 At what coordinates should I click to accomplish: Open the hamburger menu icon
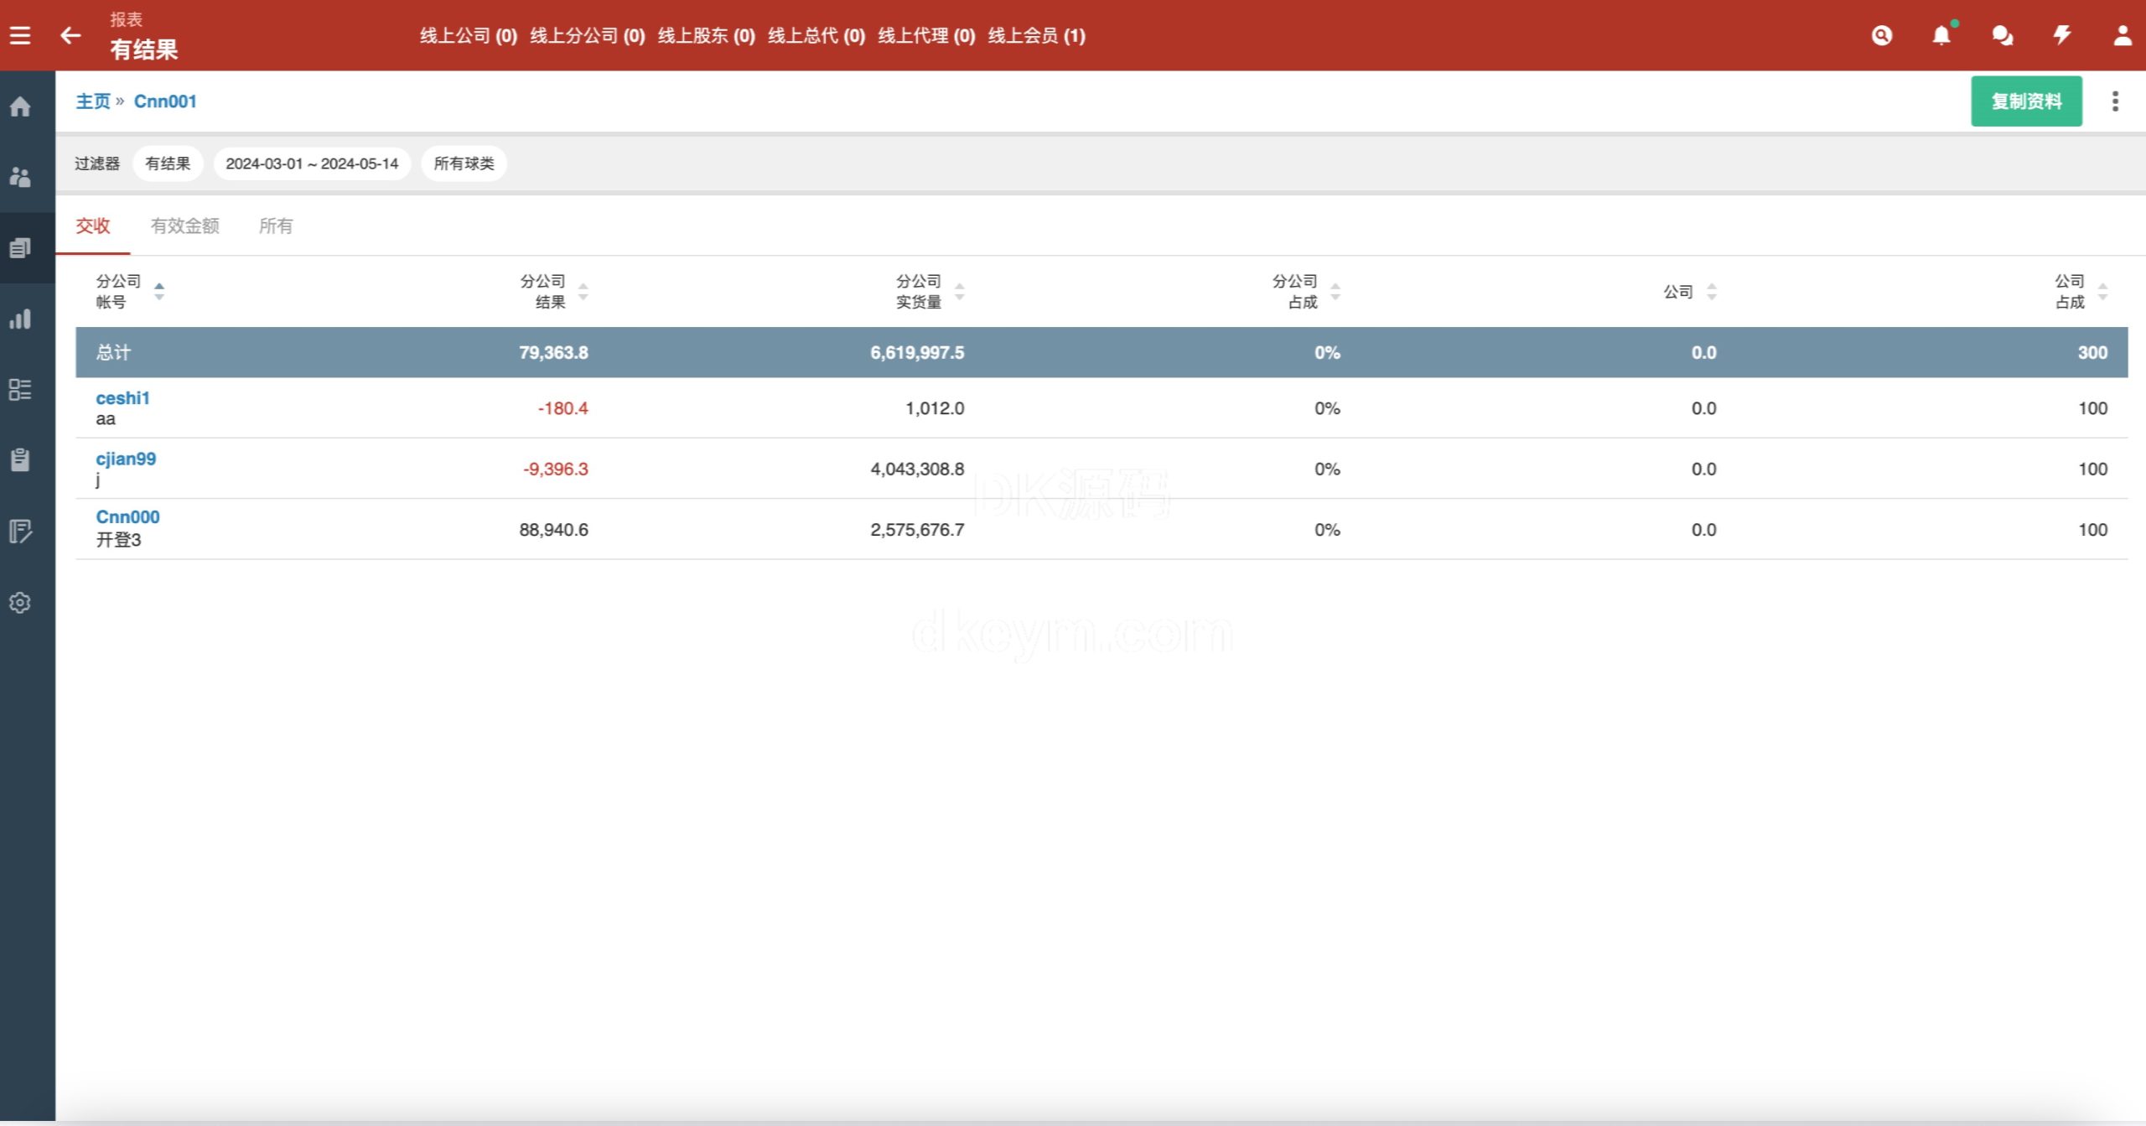pyautogui.click(x=20, y=35)
